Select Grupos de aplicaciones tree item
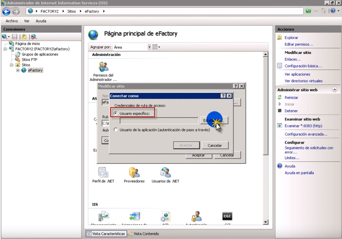 click(39, 54)
